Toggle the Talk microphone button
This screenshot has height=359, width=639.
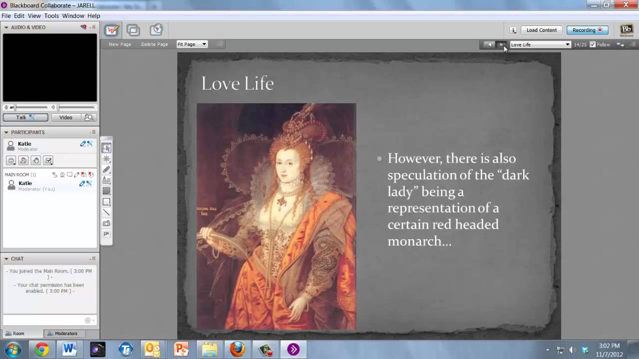pos(25,118)
